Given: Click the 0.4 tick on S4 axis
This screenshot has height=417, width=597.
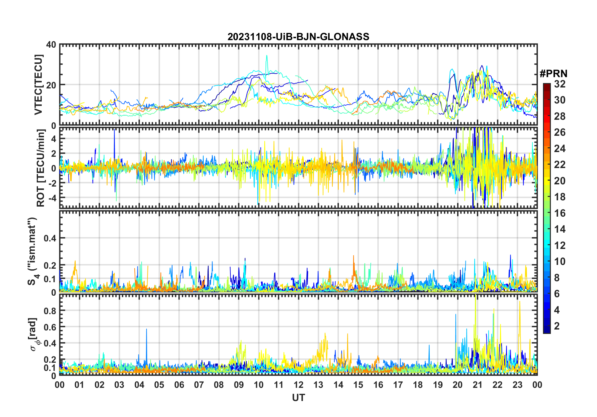Looking at the screenshot, I should point(50,238).
